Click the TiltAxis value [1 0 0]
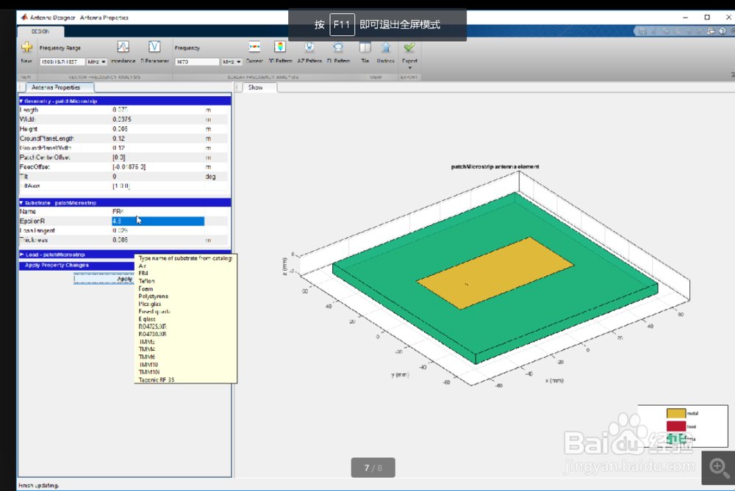 pyautogui.click(x=157, y=186)
